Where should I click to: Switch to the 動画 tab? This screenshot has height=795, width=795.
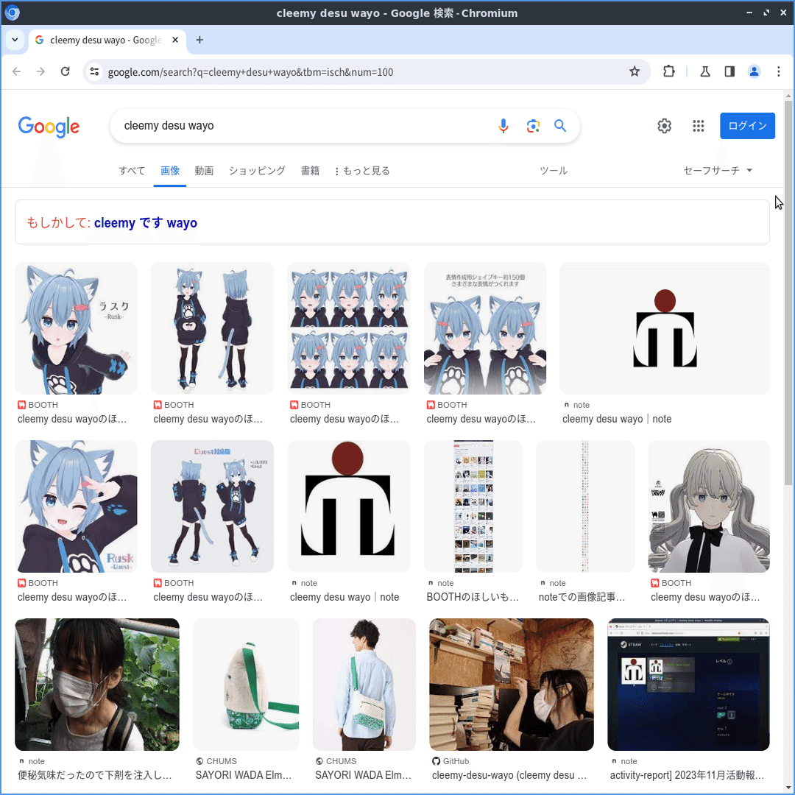204,171
